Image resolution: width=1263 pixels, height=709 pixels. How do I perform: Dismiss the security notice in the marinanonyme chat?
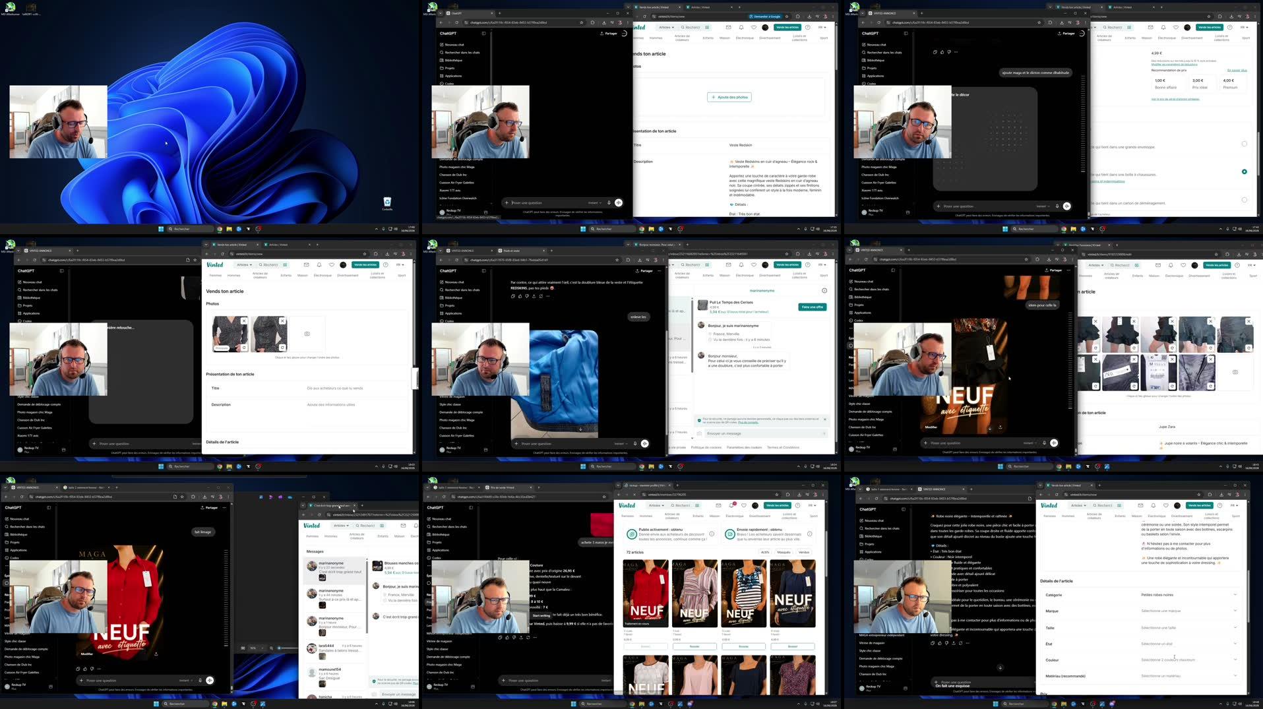pyautogui.click(x=824, y=419)
